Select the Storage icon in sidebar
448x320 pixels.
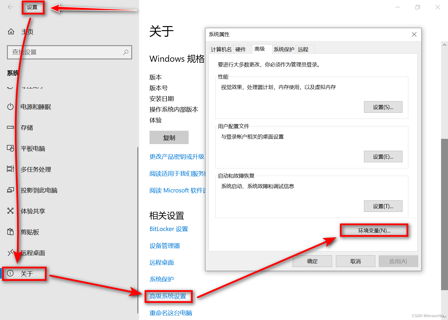pos(10,127)
